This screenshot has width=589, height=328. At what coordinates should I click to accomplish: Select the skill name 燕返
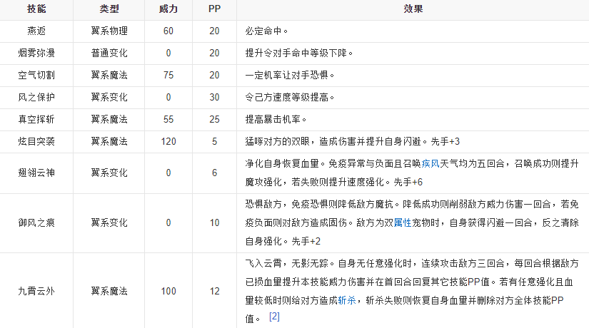click(36, 31)
